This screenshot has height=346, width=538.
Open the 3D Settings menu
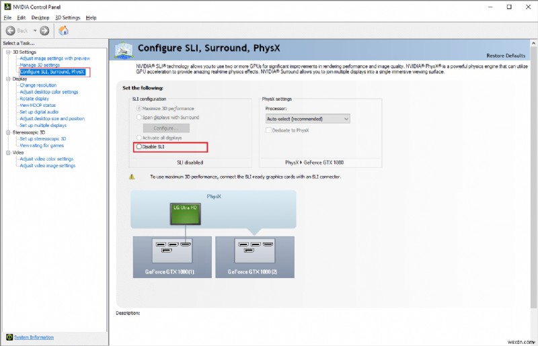pos(68,17)
